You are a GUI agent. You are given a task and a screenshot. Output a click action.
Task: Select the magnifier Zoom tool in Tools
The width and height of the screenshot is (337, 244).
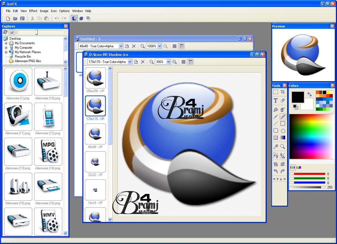(x=283, y=147)
